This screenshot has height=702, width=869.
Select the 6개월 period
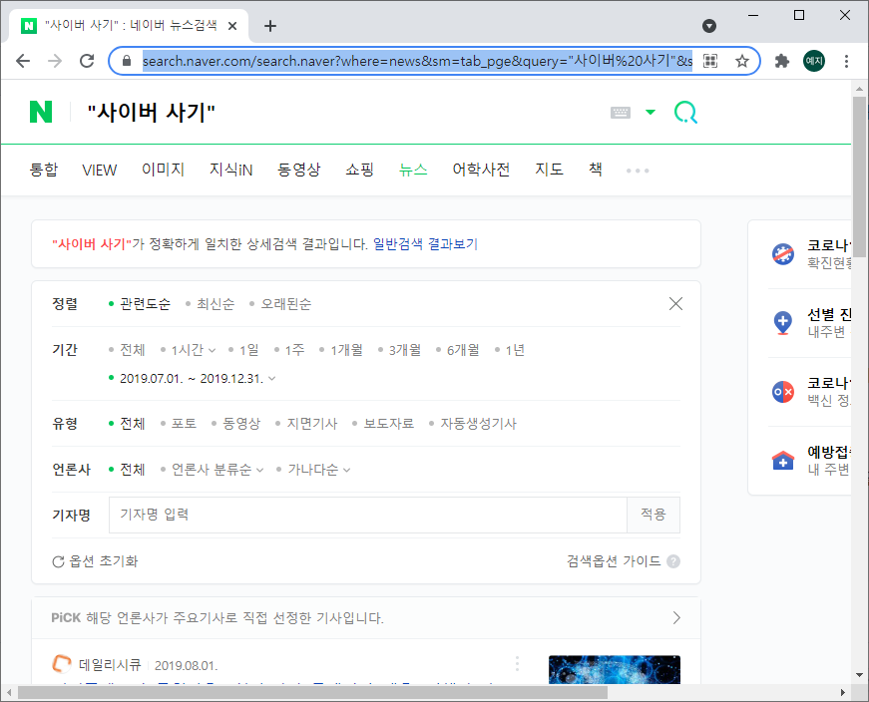[463, 350]
